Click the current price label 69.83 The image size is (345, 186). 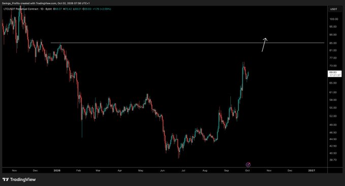pos(335,74)
